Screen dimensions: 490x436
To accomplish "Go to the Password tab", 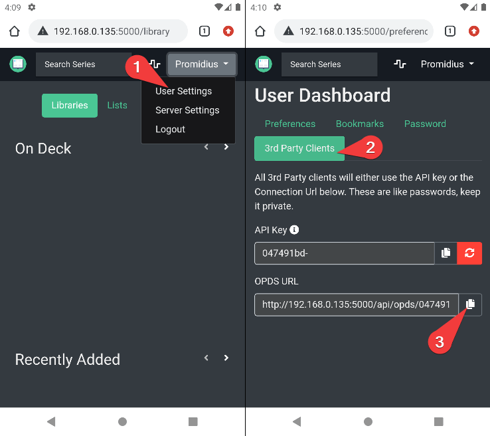I will [x=425, y=124].
